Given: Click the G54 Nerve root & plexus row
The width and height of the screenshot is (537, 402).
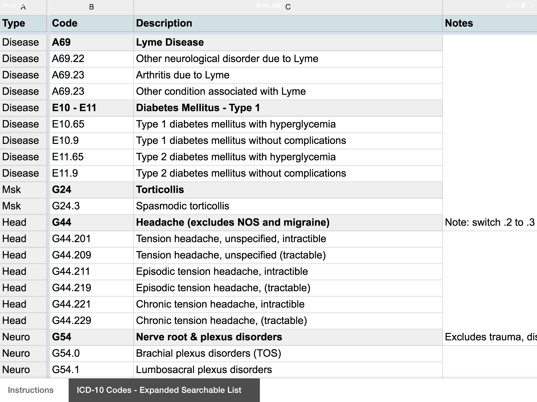Looking at the screenshot, I should point(209,337).
